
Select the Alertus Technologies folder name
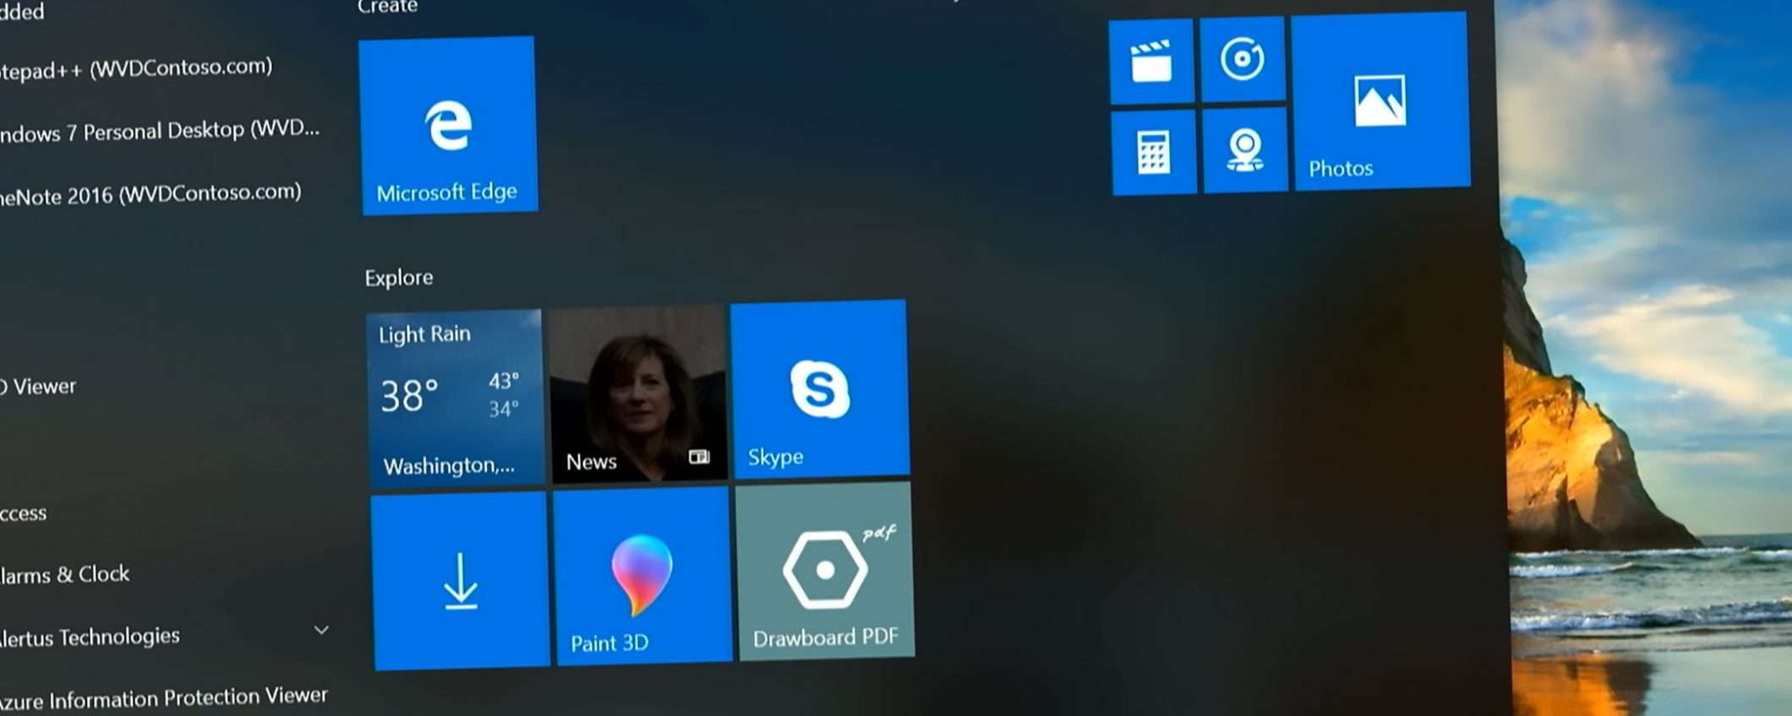89,637
